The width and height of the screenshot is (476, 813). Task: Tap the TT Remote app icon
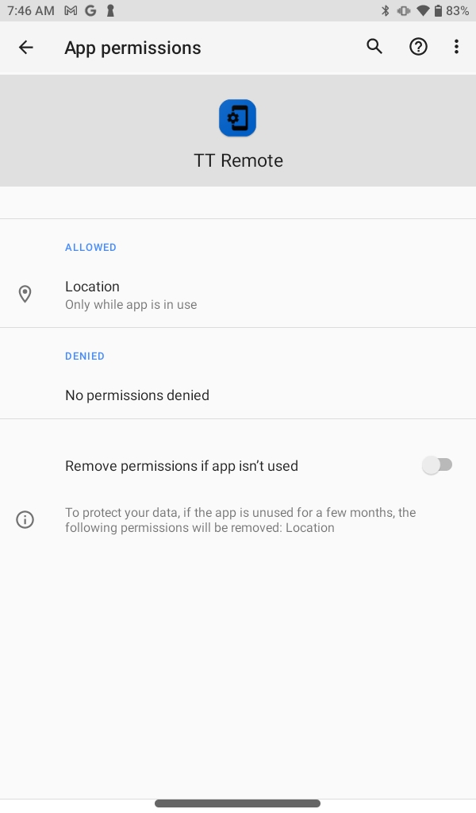[238, 118]
